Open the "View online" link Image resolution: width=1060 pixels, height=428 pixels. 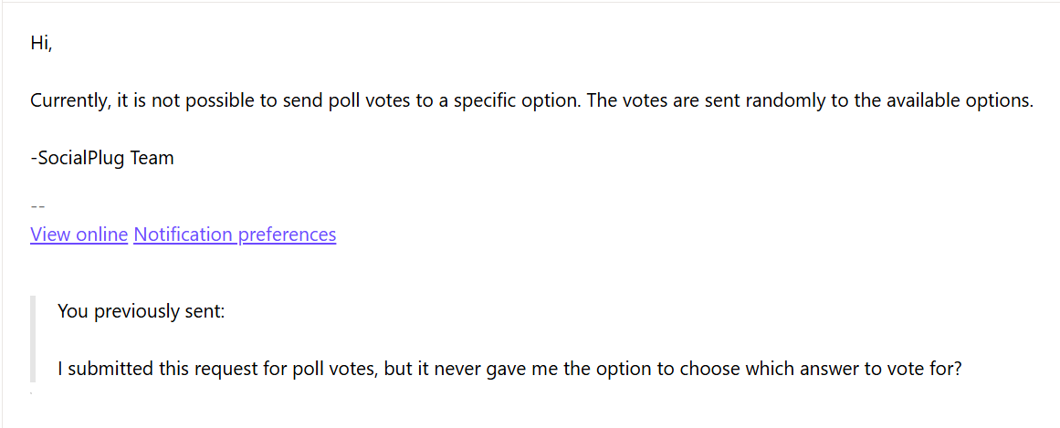pyautogui.click(x=79, y=235)
